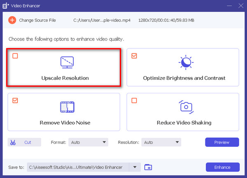Click the video info 1280x720/00:01:40/59.83 MB

166,20
